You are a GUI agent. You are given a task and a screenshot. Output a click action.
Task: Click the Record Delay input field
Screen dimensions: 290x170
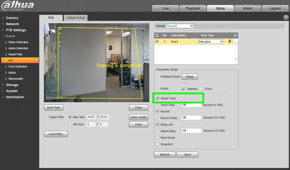[192, 117]
